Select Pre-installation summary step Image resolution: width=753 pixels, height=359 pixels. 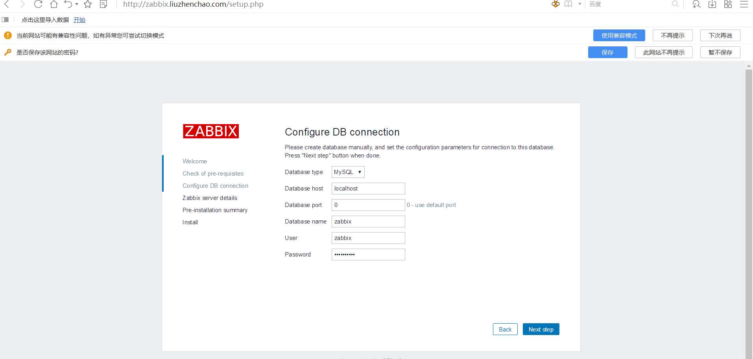(x=215, y=210)
